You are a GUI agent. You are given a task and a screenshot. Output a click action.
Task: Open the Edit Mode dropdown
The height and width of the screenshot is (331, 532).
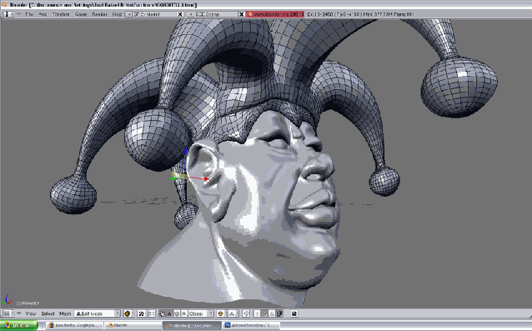tap(98, 313)
